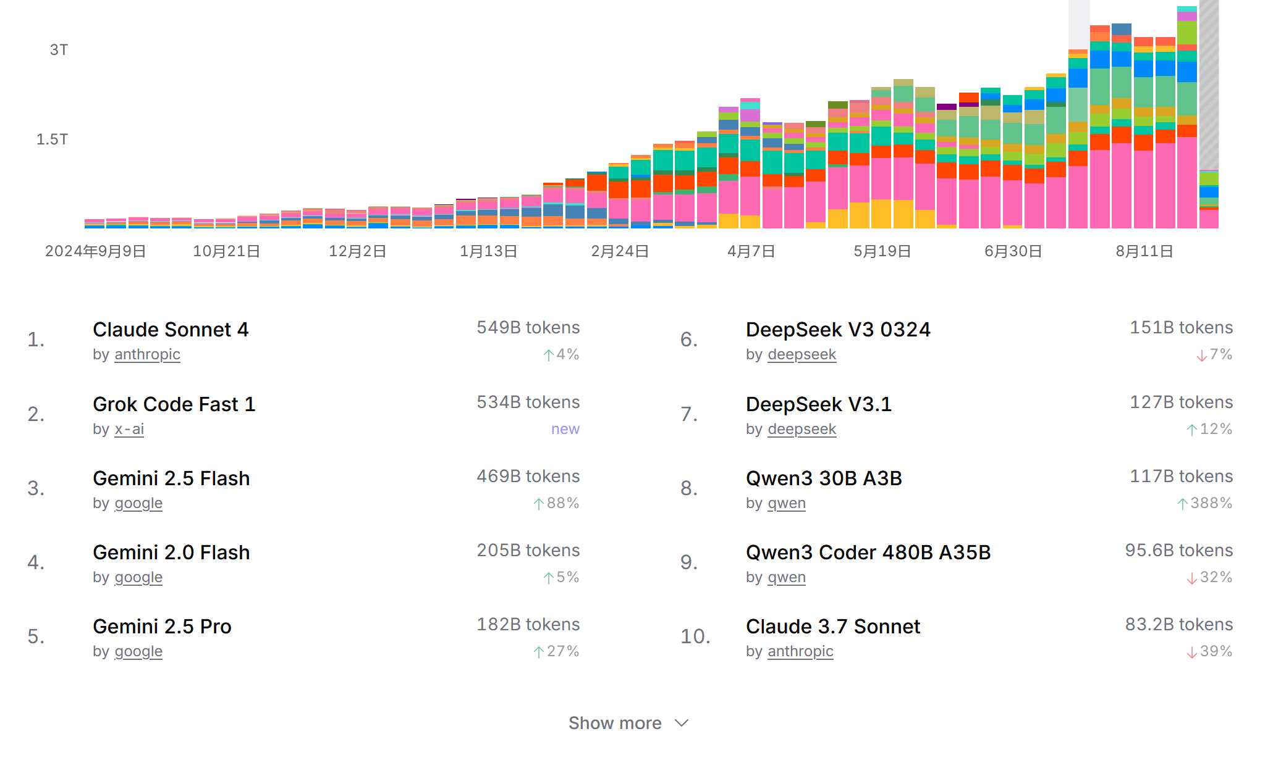Image resolution: width=1273 pixels, height=763 pixels.
Task: Click the 6月30日 axis date label
Action: point(1013,251)
